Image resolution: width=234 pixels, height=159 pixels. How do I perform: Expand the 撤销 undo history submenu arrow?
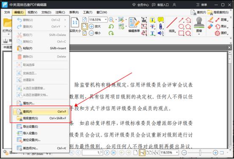(x=65, y=20)
